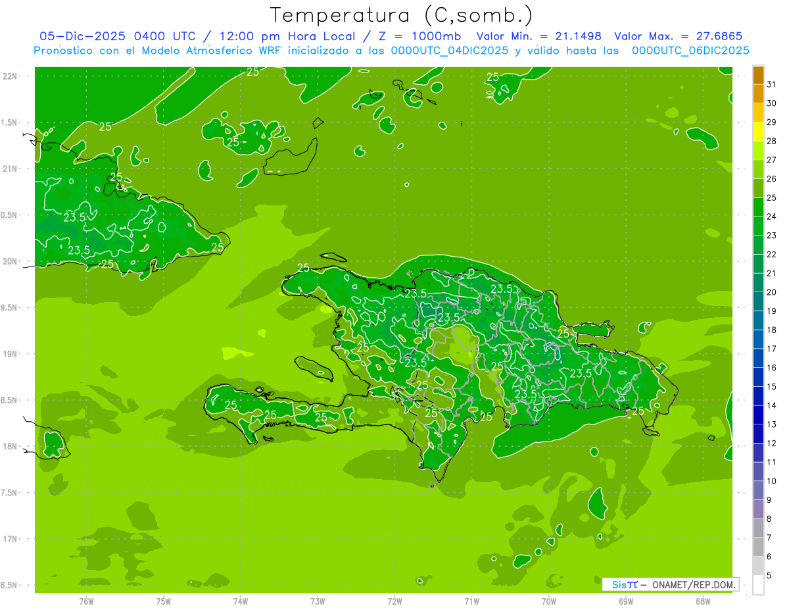
Task: Click legend value "29"
Action: click(x=772, y=122)
